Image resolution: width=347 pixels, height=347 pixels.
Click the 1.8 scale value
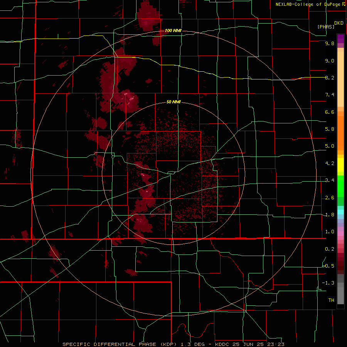330,215
